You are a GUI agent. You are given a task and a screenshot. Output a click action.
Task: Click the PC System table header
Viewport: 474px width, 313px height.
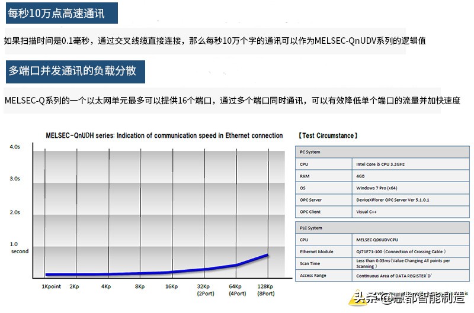[x=382, y=152]
